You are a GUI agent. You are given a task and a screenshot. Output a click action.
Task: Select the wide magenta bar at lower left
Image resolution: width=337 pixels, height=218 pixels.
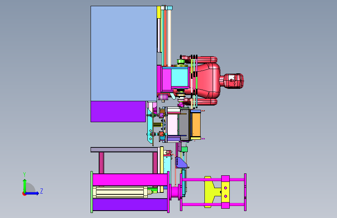[130, 180]
